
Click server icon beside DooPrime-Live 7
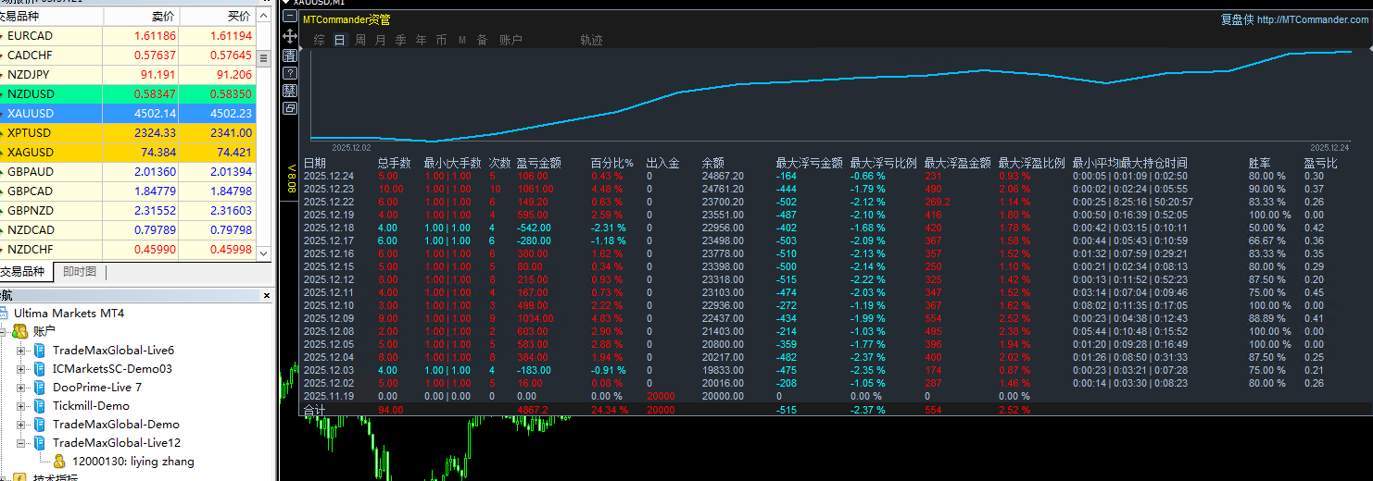(x=40, y=387)
